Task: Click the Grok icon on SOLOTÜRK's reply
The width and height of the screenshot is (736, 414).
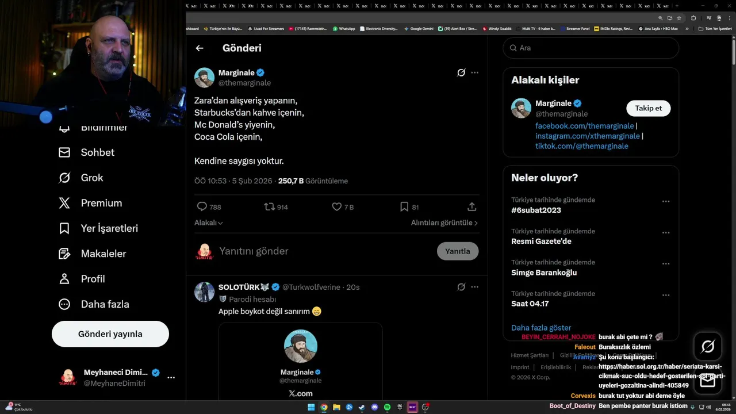Action: click(x=461, y=287)
